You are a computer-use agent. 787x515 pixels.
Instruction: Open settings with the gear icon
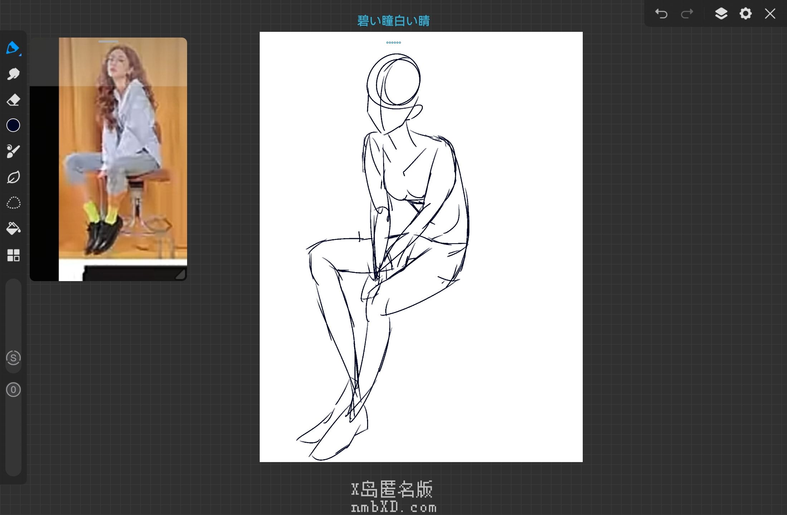[746, 14]
